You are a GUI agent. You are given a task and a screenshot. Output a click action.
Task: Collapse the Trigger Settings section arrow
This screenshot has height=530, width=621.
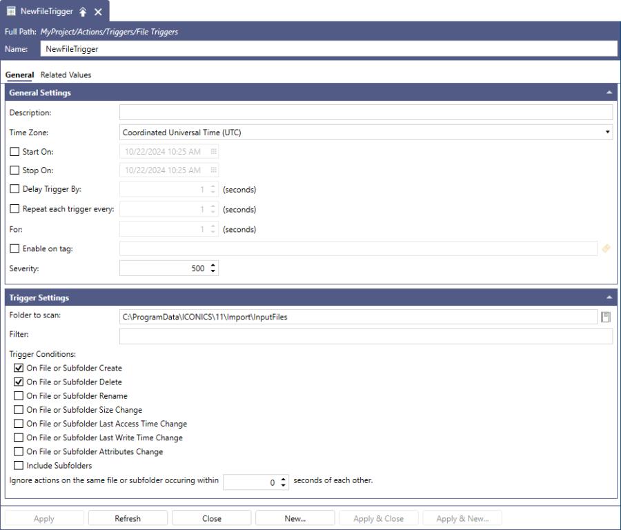(x=609, y=297)
